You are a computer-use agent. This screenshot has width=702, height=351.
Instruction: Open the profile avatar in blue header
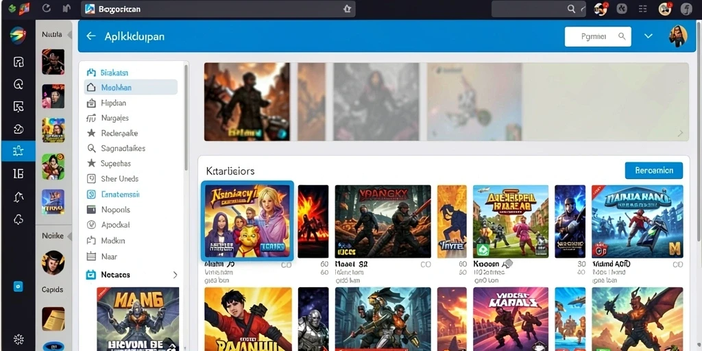click(677, 36)
